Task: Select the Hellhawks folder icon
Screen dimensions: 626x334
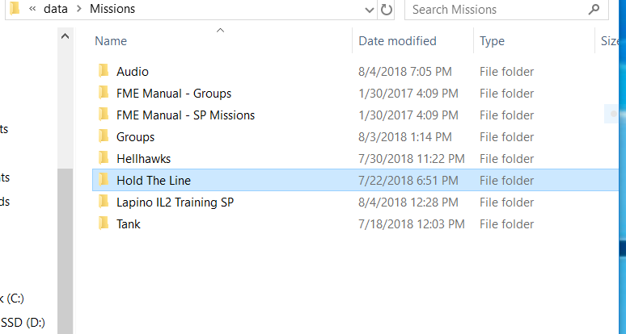Action: [x=104, y=158]
